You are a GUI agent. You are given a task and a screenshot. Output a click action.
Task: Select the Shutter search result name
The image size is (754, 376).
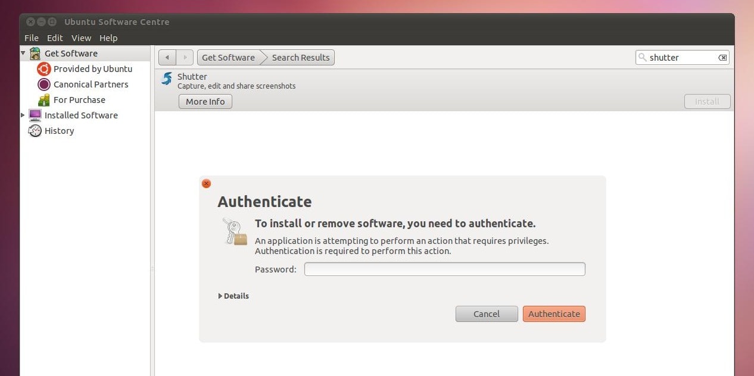click(x=192, y=77)
